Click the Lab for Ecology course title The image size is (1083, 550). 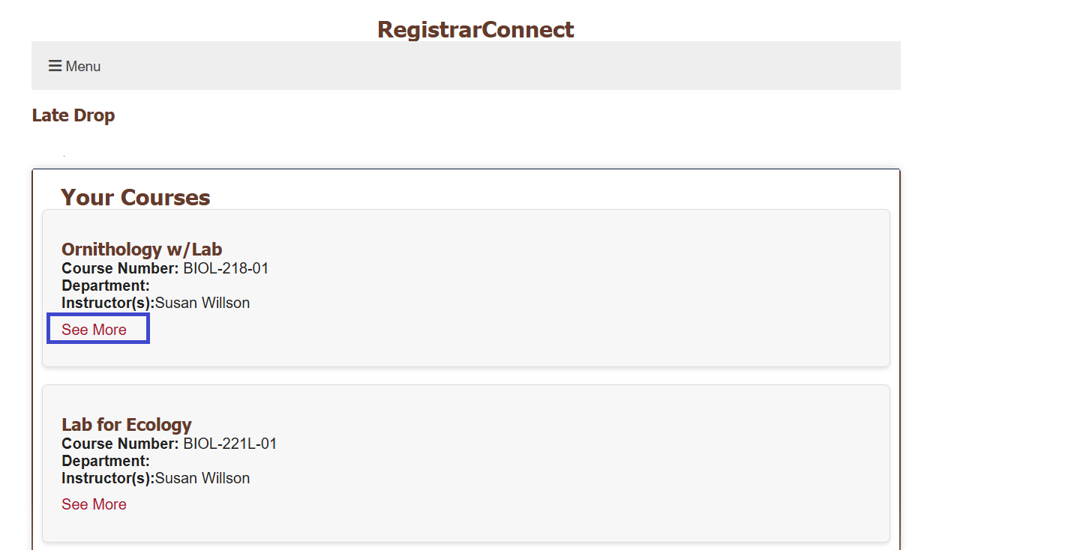[127, 424]
